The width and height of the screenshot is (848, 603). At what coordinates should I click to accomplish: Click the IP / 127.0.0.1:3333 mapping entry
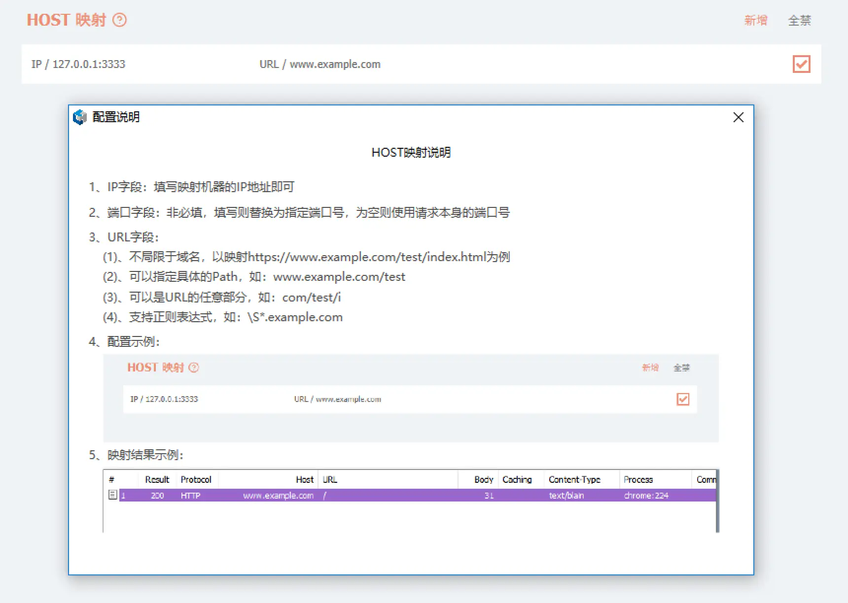coord(78,64)
